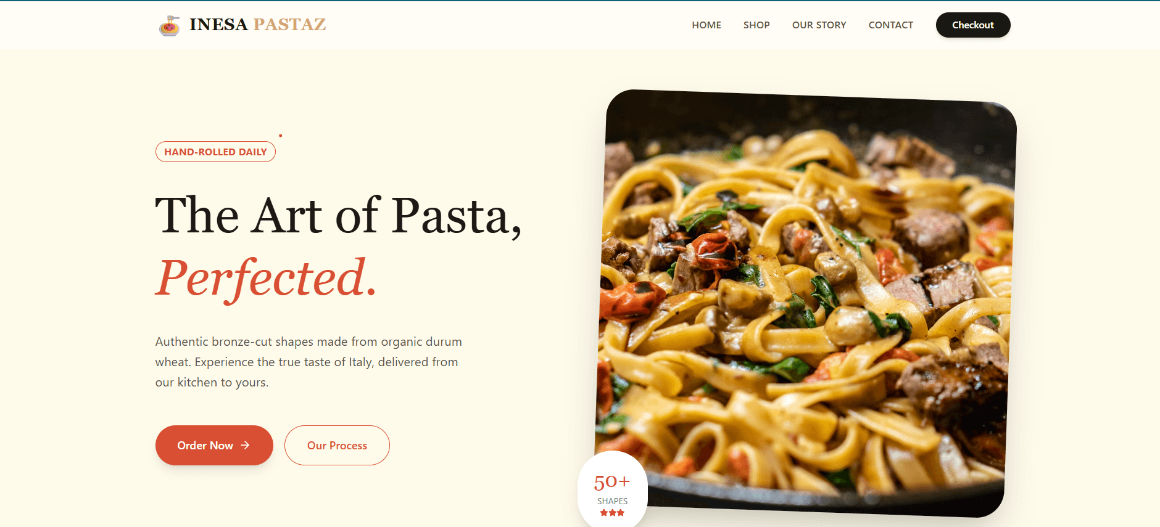
Task: Open the HOME nav item
Action: point(706,25)
